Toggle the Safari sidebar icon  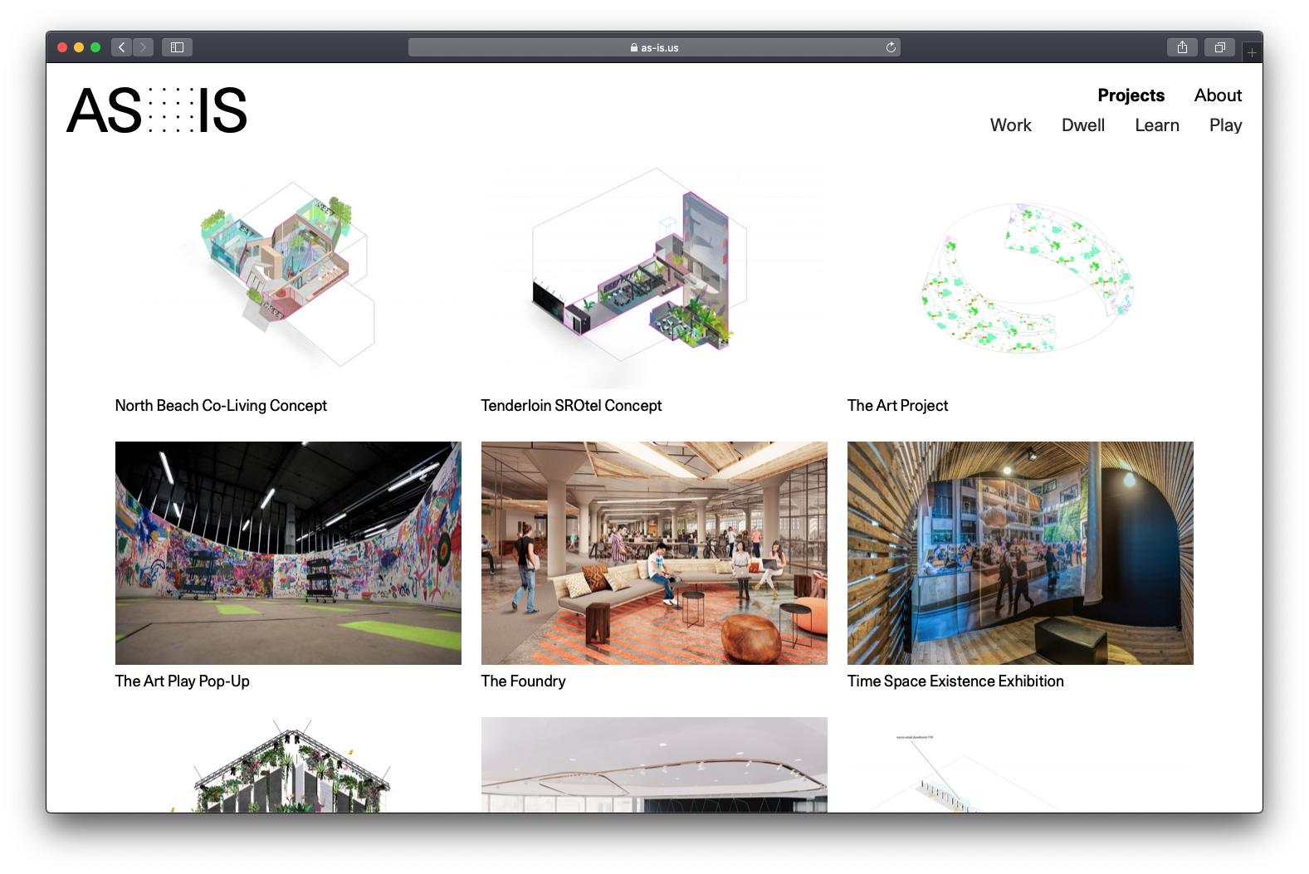[177, 47]
